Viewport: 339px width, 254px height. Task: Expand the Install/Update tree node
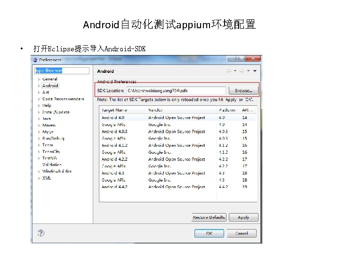pos(39,112)
